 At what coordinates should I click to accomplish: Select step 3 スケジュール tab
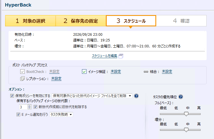coord(131,21)
